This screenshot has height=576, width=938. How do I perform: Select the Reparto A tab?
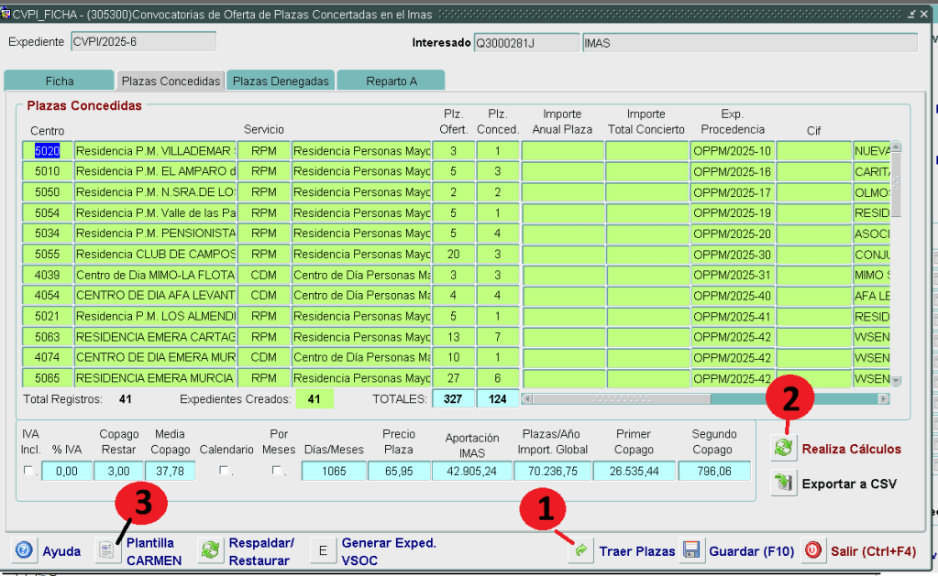pyautogui.click(x=391, y=81)
